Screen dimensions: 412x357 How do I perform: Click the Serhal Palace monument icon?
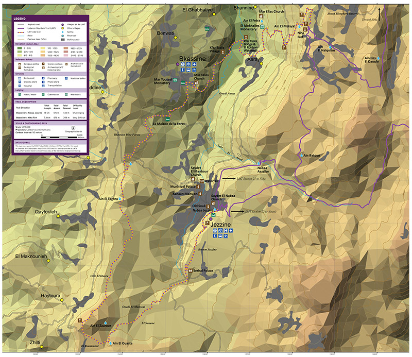coord(191,270)
